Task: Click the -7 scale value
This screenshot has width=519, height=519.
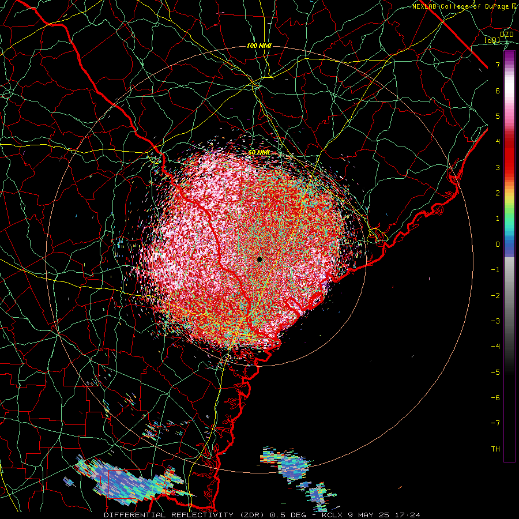Action: coord(495,423)
